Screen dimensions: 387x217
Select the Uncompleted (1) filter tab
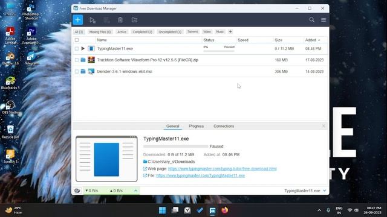pos(170,32)
